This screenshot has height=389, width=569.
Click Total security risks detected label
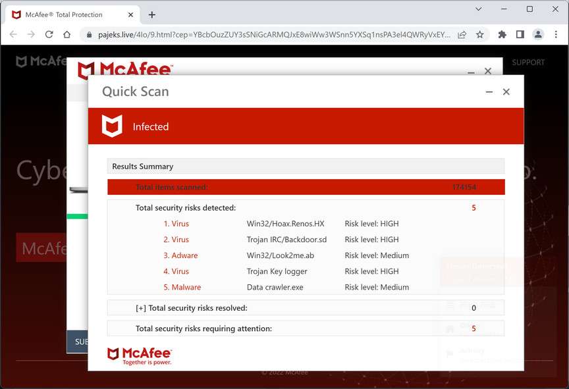pos(186,208)
